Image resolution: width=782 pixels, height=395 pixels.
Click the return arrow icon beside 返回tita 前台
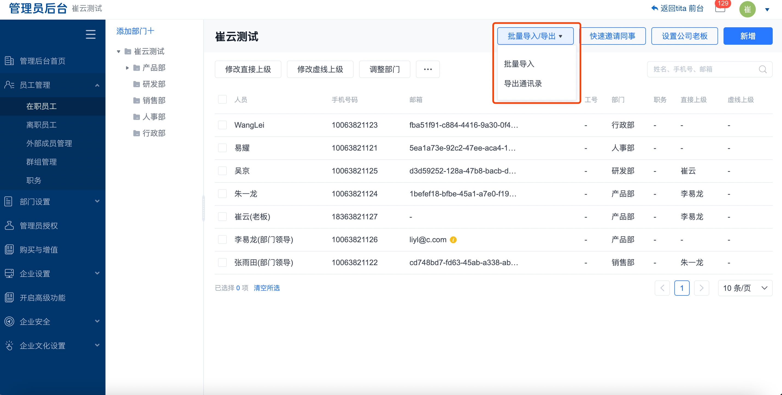(654, 8)
